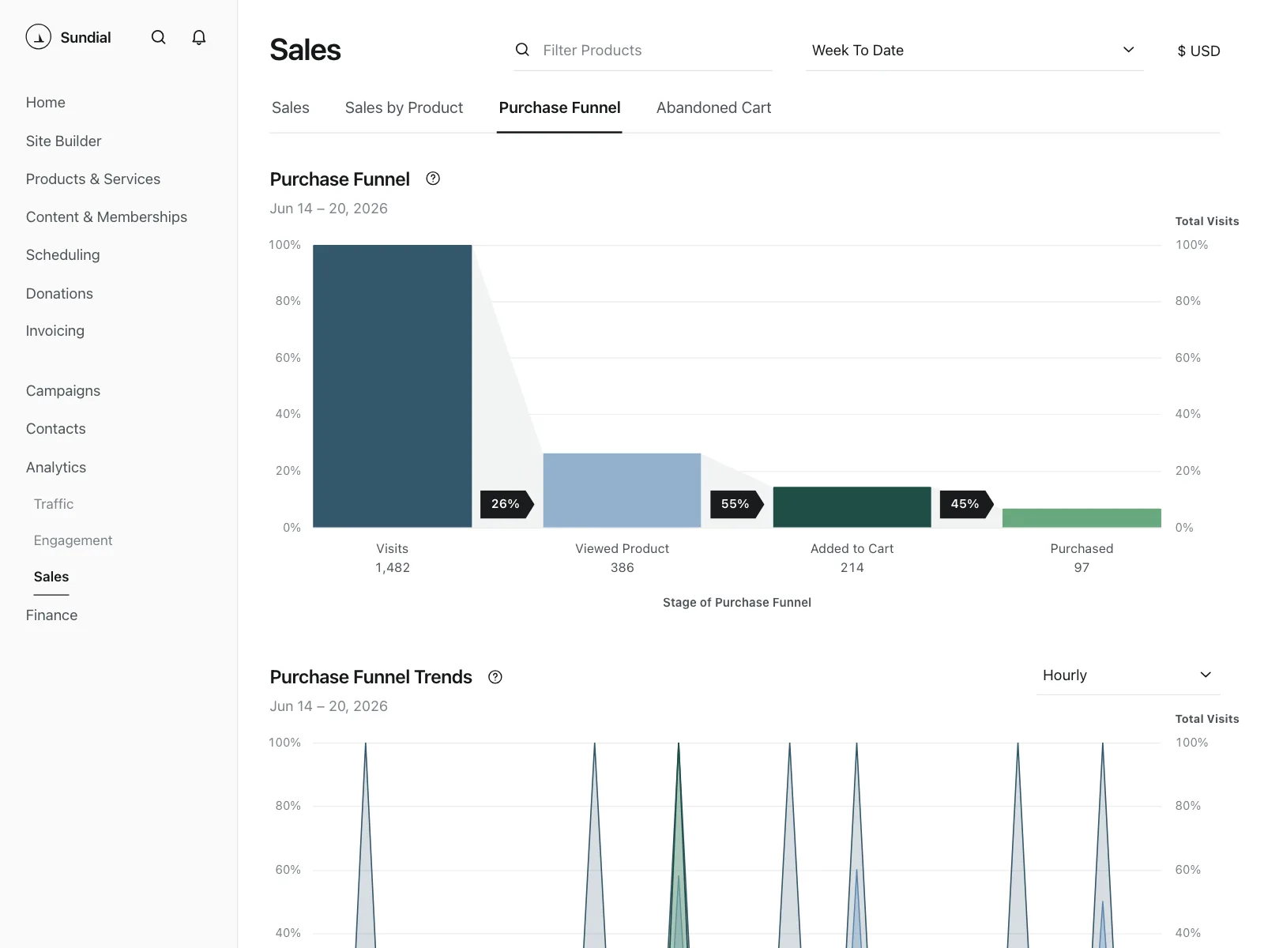Open Traffic analytics subpage
This screenshot has width=1264, height=948.
(x=54, y=504)
